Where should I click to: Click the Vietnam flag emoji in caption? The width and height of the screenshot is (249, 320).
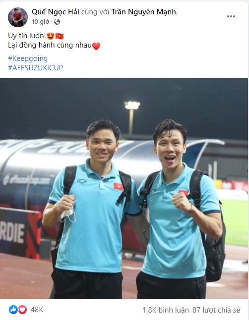60,36
